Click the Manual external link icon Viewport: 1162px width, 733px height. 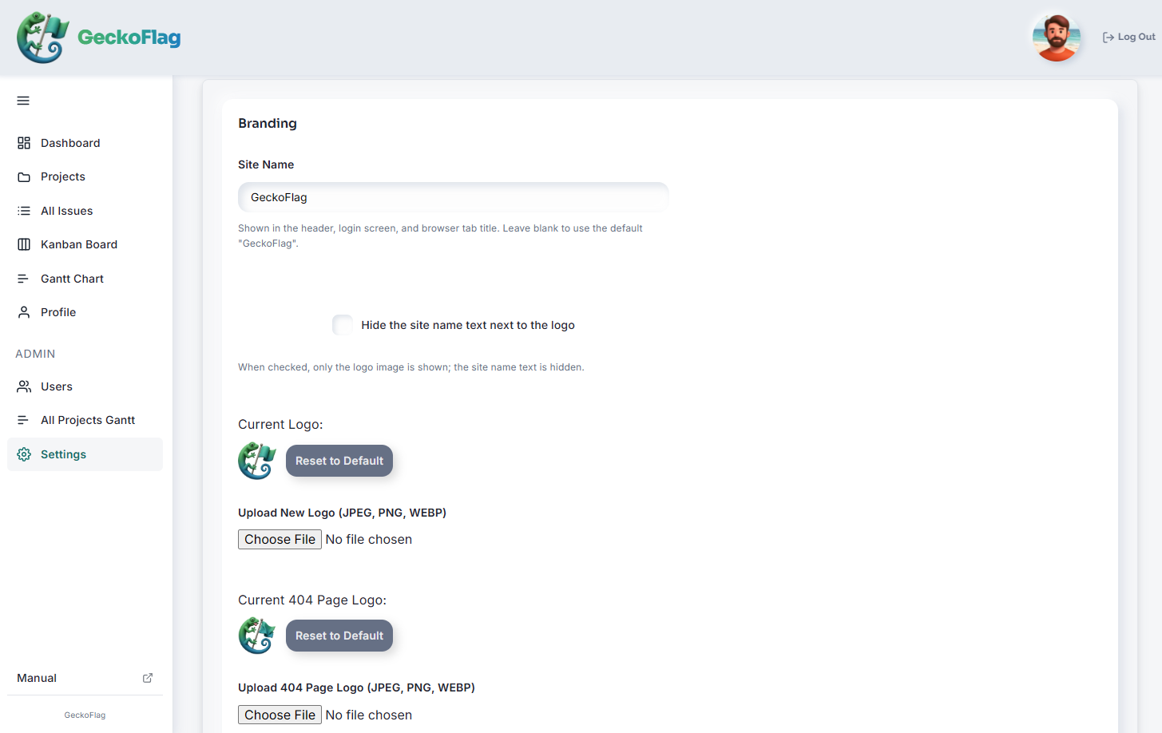148,678
